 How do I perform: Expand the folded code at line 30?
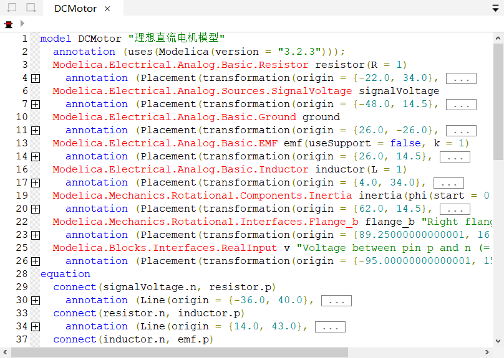tap(36, 301)
